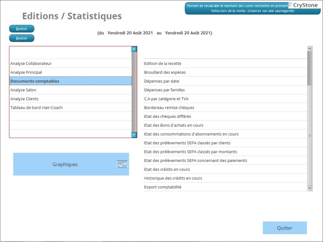This screenshot has height=242, width=323.
Task: Open prélèvements SEPA concernant des paiements
Action: coord(225,161)
